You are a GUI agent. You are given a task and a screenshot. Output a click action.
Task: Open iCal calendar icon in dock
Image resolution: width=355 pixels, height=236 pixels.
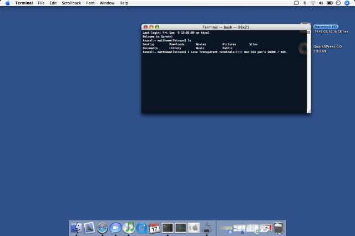[154, 228]
